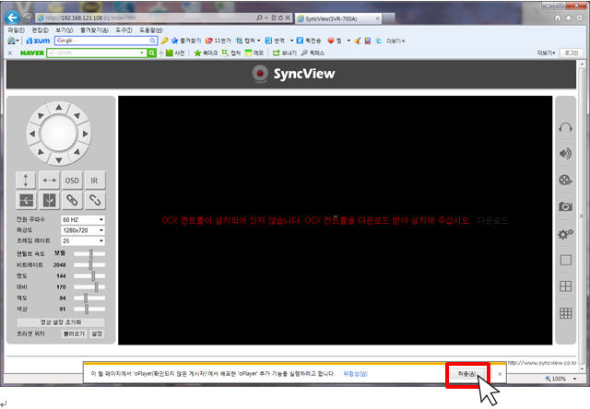
Task: Select the SyncView(SVR-700A) browser tab
Action: pos(338,18)
